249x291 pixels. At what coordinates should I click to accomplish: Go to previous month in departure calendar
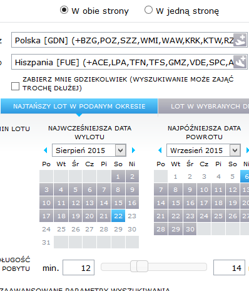tap(46, 150)
